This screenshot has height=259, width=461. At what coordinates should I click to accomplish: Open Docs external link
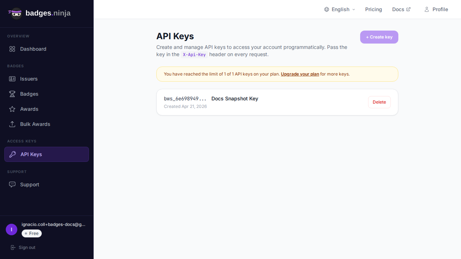point(401,9)
